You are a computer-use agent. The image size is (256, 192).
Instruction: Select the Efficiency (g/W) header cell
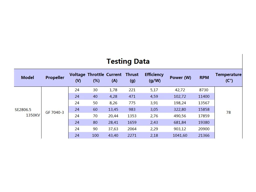point(154,77)
